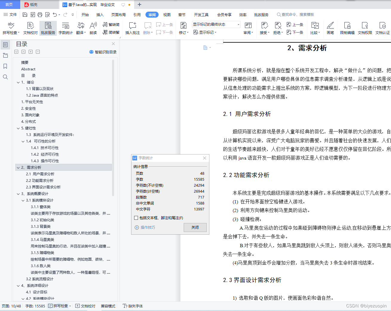Open the spell check tool
Image resolution: width=391 pixels, height=311 pixels.
[x=11, y=28]
